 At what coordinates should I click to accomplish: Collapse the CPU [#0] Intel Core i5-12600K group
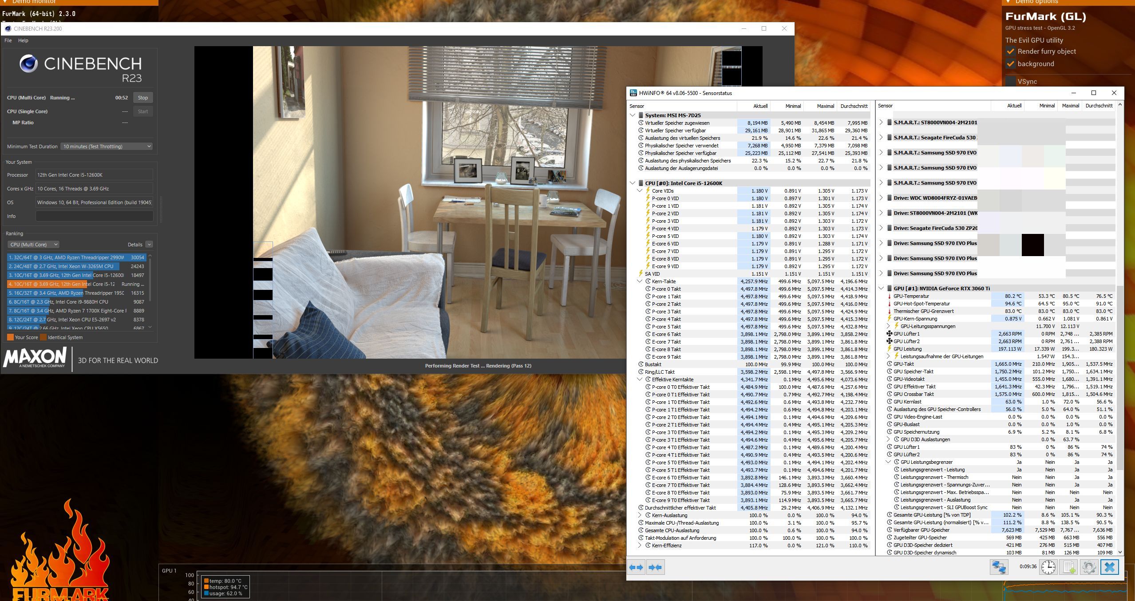tap(633, 183)
